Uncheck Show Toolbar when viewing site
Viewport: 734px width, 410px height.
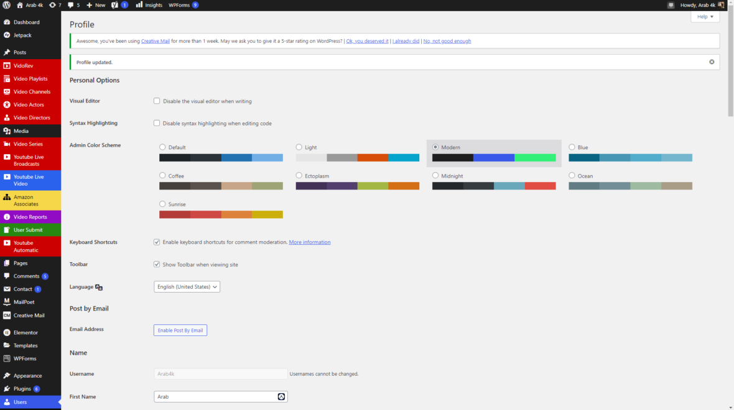click(x=157, y=264)
